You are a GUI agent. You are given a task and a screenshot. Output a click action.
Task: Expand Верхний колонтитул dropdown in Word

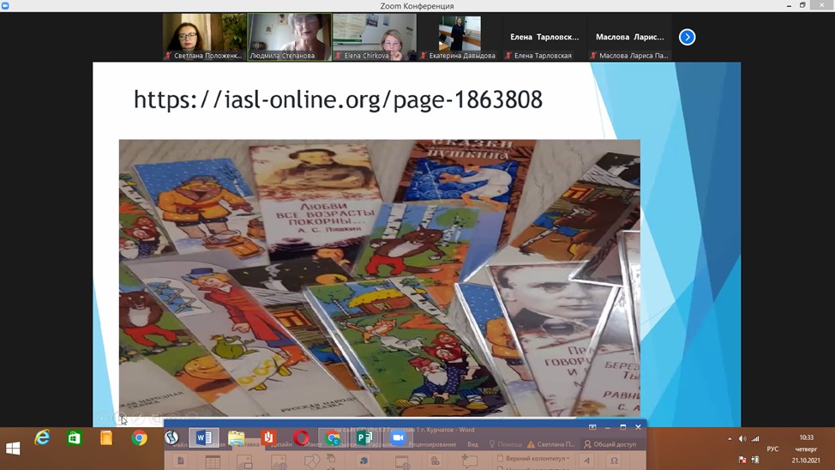click(x=533, y=458)
